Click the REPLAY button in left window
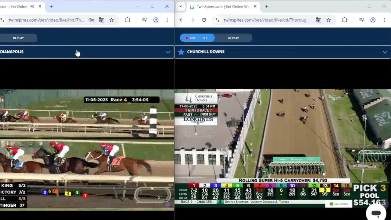This screenshot has height=220, width=391. [x=18, y=38]
